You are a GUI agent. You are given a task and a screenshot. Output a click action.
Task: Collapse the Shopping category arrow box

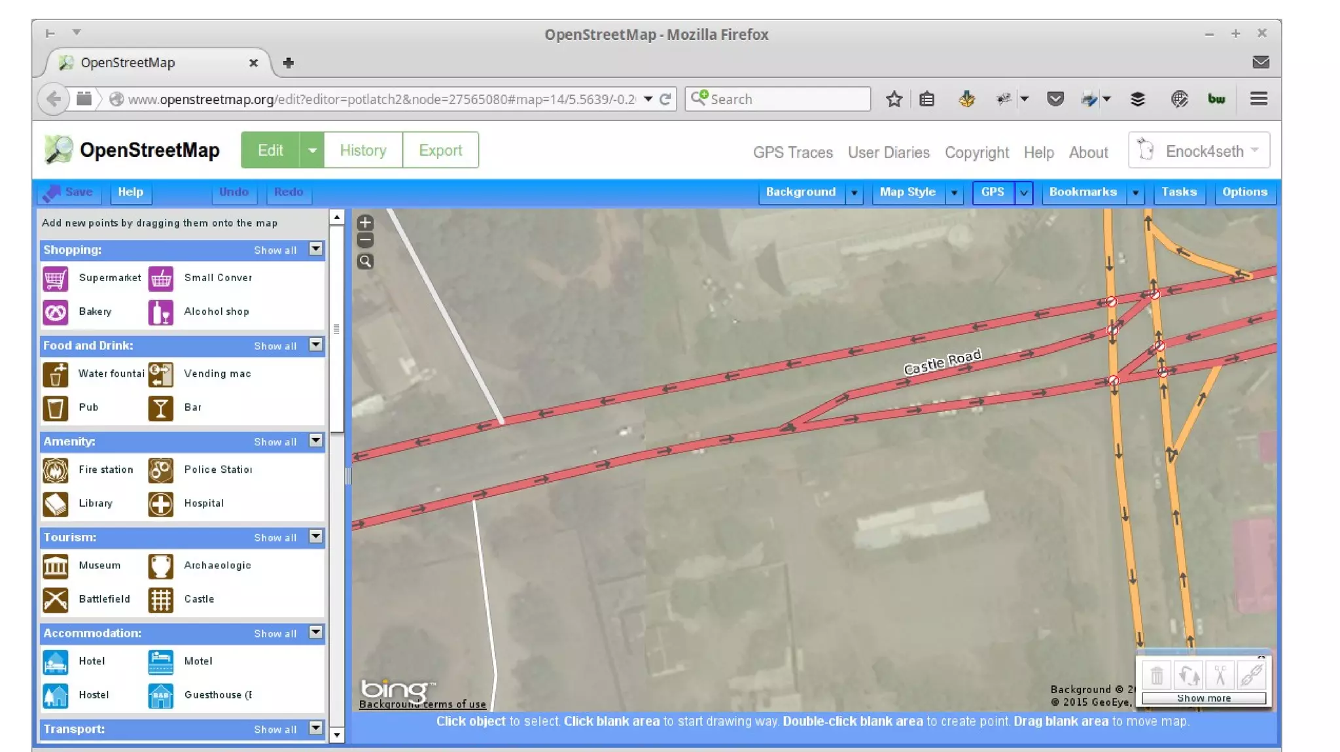[x=316, y=249]
